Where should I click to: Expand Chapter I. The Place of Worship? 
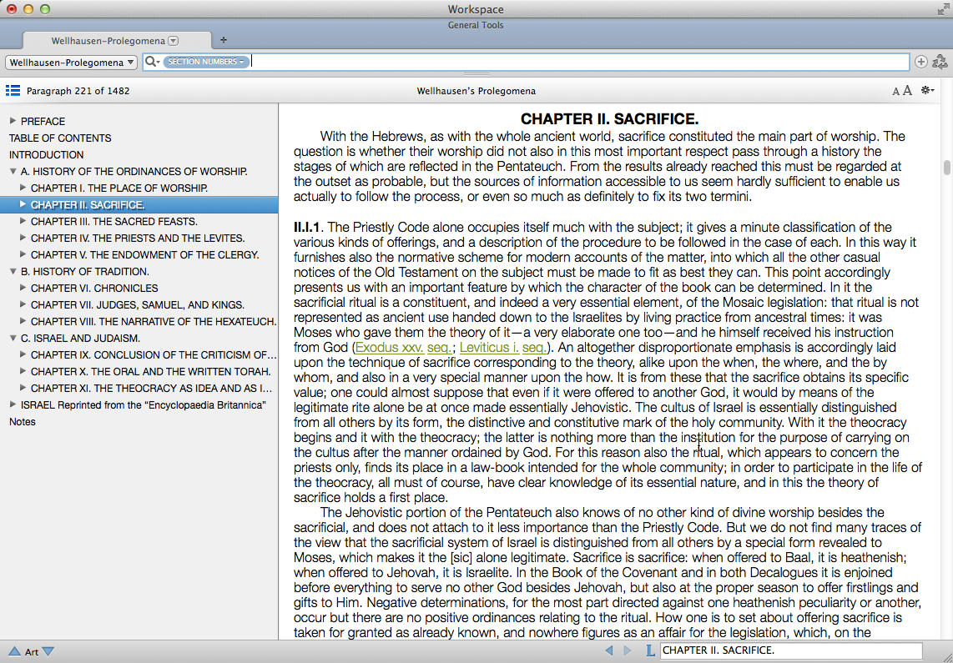(x=23, y=188)
